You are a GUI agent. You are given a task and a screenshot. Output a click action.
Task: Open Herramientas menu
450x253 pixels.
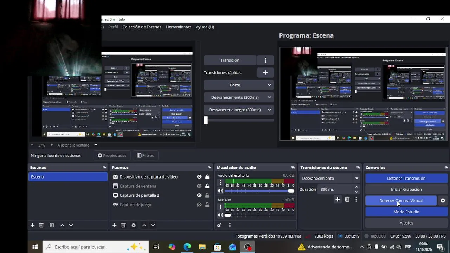point(179,27)
